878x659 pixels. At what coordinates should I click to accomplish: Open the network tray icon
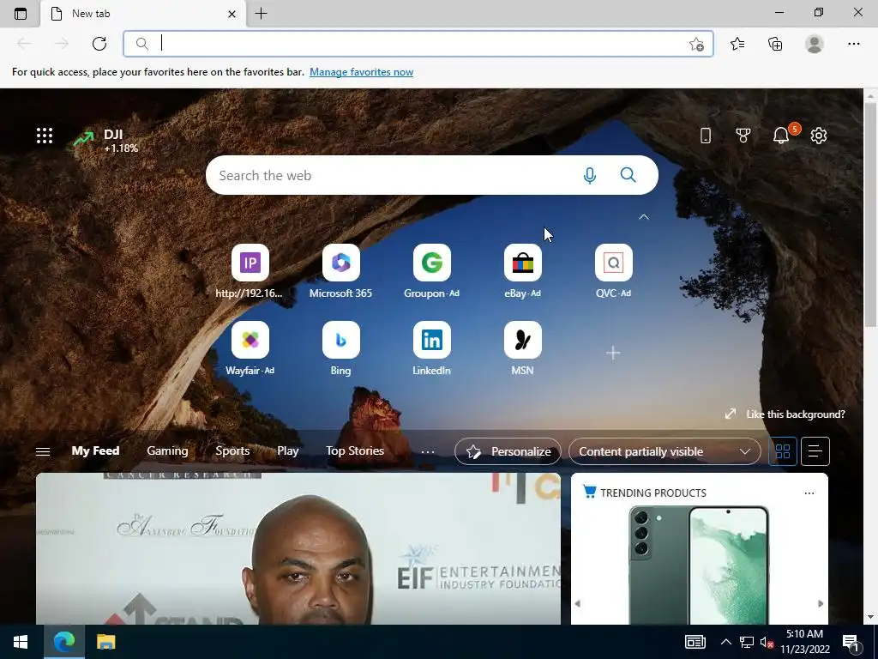coord(747,642)
